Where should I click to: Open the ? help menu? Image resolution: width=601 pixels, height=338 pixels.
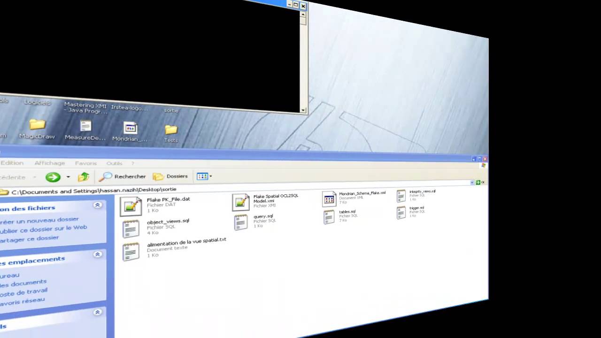(133, 163)
